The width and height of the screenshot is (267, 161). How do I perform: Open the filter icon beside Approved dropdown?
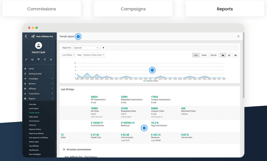click(103, 48)
